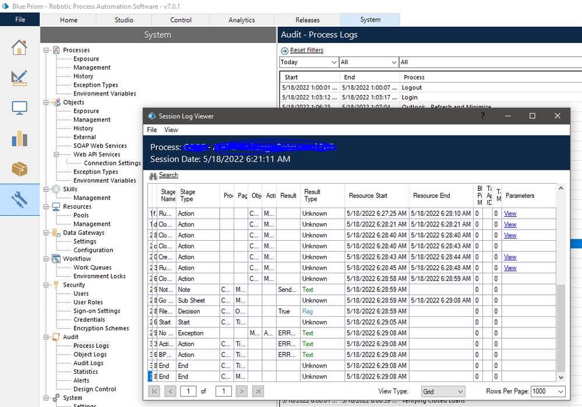
Task: Click the Search link in log viewer
Action: (168, 175)
